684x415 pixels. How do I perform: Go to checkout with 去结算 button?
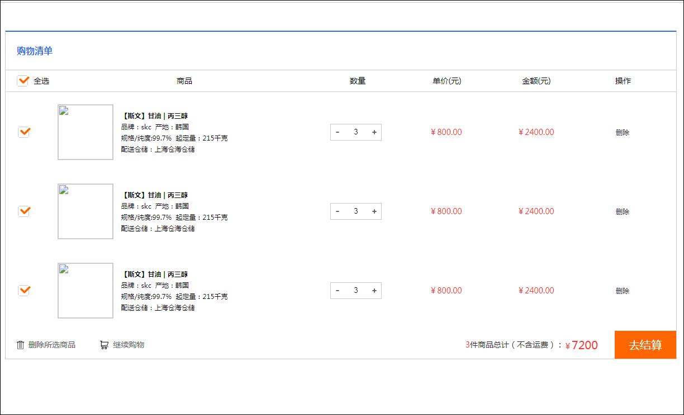point(645,345)
